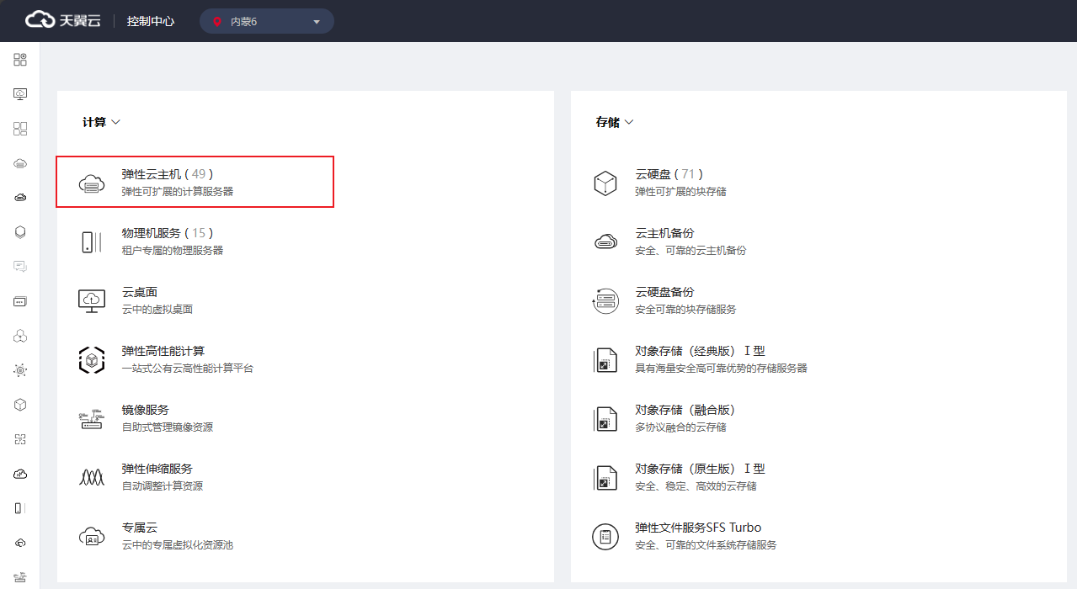The image size is (1077, 589).
Task: Click the 对象存储（经典版）Ⅰ型 file icon
Action: 605,359
